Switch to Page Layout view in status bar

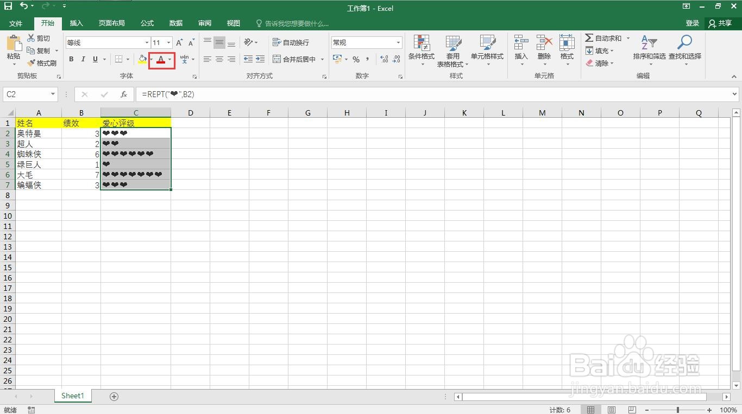612,410
